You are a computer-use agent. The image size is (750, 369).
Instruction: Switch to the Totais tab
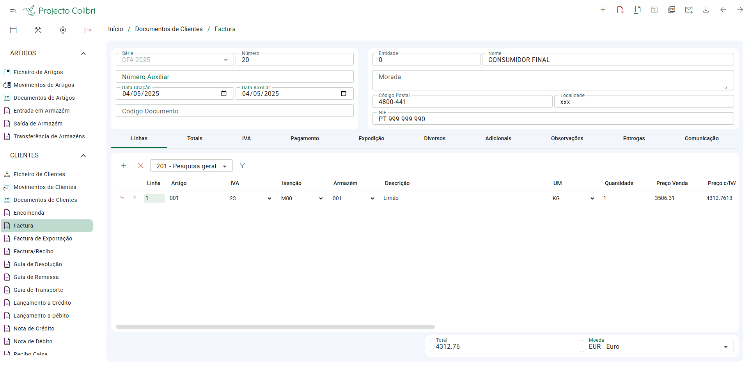tap(195, 138)
